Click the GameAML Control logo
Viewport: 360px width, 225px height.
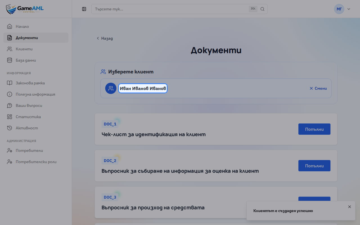coord(25,9)
